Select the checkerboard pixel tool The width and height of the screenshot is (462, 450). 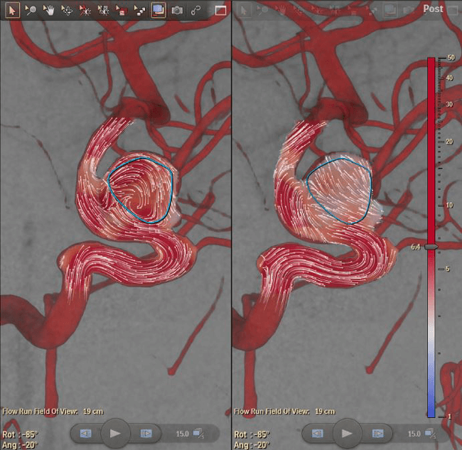tap(140, 10)
